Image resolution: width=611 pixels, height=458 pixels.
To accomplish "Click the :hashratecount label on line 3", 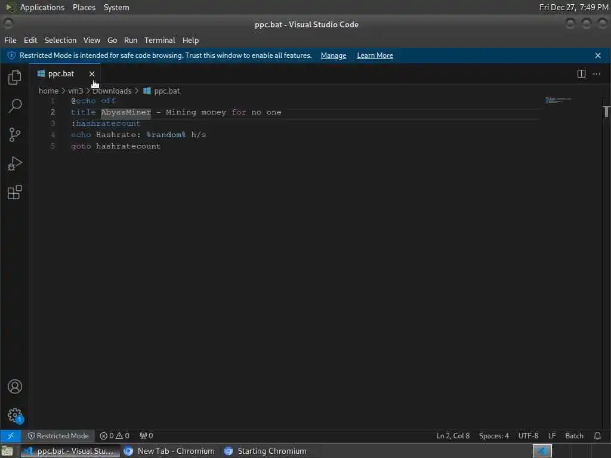I will pos(106,123).
